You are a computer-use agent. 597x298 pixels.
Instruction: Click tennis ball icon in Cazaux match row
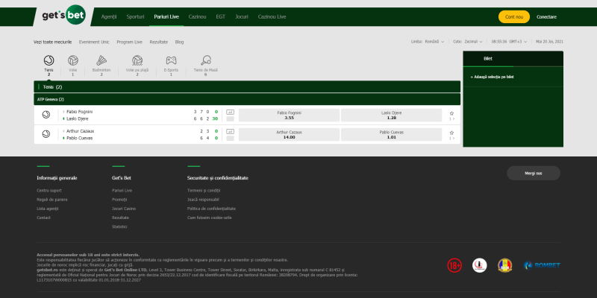coord(46,134)
